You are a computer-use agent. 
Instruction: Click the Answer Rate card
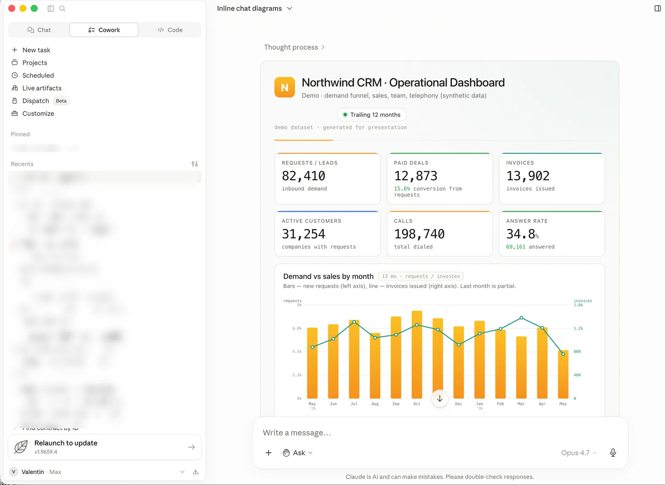click(x=552, y=234)
